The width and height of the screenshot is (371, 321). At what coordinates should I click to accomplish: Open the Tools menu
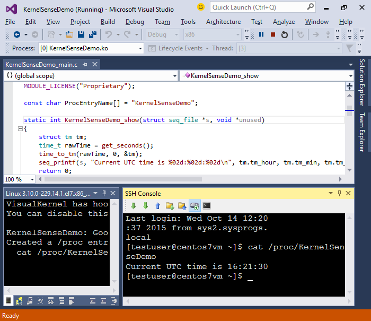point(188,22)
